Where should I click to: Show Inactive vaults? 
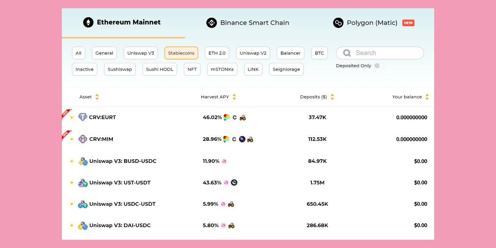coord(85,69)
